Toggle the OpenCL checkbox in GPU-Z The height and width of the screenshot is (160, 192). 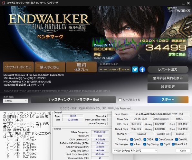point(132,139)
